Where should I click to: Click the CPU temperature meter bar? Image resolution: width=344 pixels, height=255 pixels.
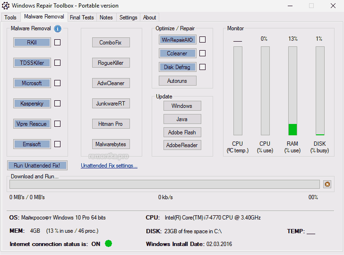click(238, 91)
